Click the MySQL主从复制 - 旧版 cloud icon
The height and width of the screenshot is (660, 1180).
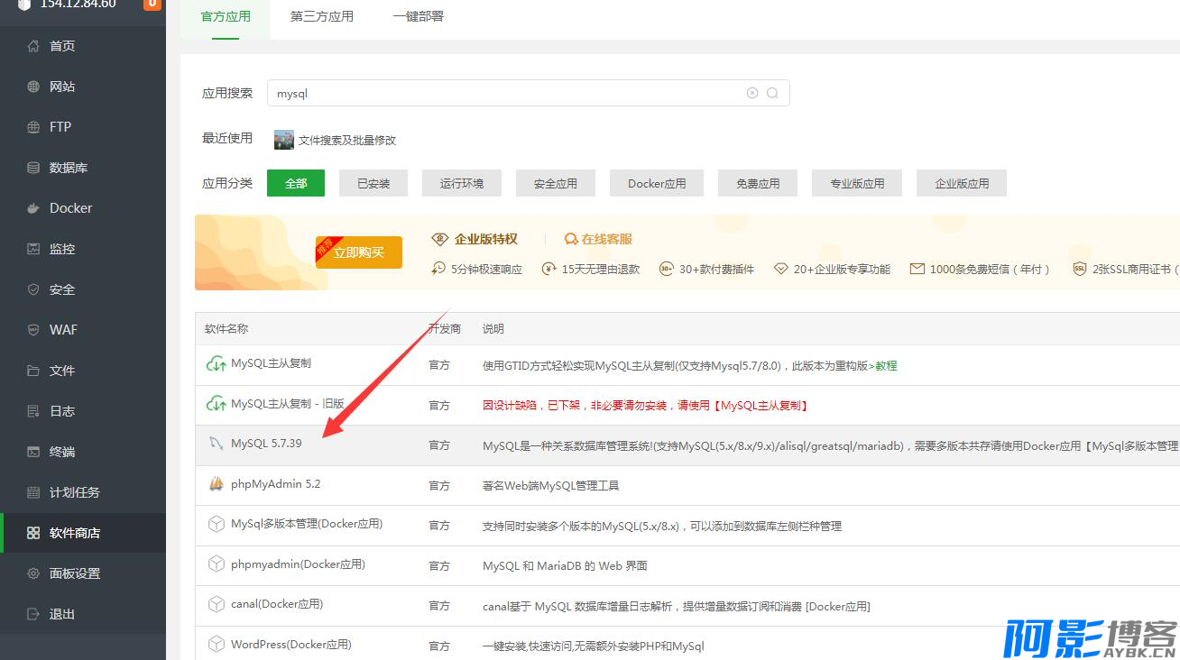(x=216, y=404)
